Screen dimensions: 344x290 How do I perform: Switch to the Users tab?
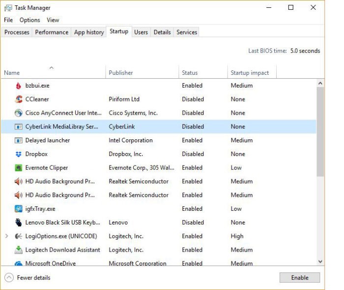click(141, 32)
